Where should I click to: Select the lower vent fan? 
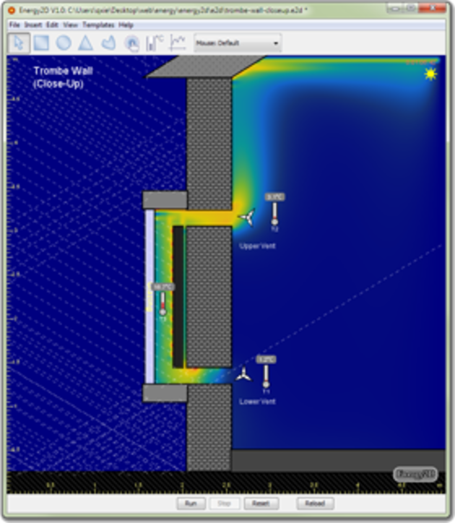[x=243, y=375]
